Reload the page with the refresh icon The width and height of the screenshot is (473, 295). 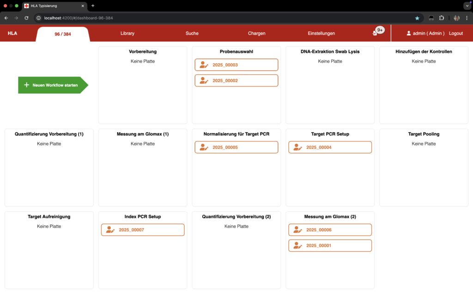pos(26,18)
